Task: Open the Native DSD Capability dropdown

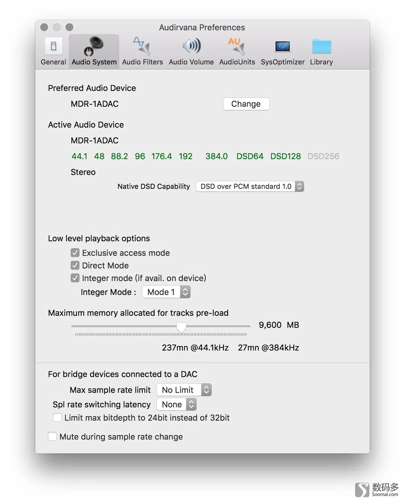Action: [x=250, y=186]
